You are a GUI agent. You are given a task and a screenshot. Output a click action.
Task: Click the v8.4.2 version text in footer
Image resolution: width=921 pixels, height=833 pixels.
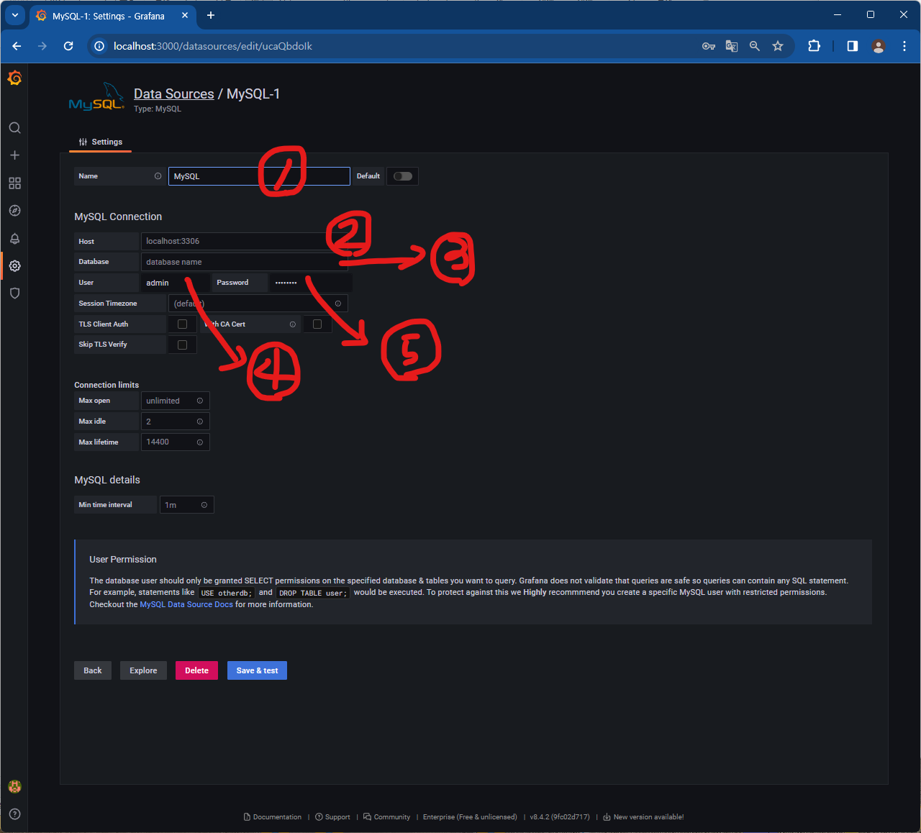(x=560, y=817)
